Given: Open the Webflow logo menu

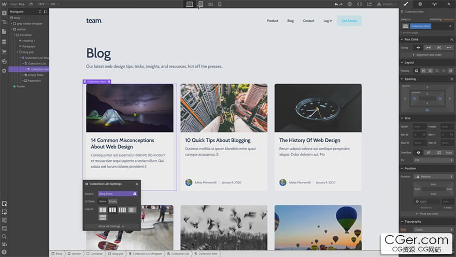Looking at the screenshot, I should coord(4,4).
